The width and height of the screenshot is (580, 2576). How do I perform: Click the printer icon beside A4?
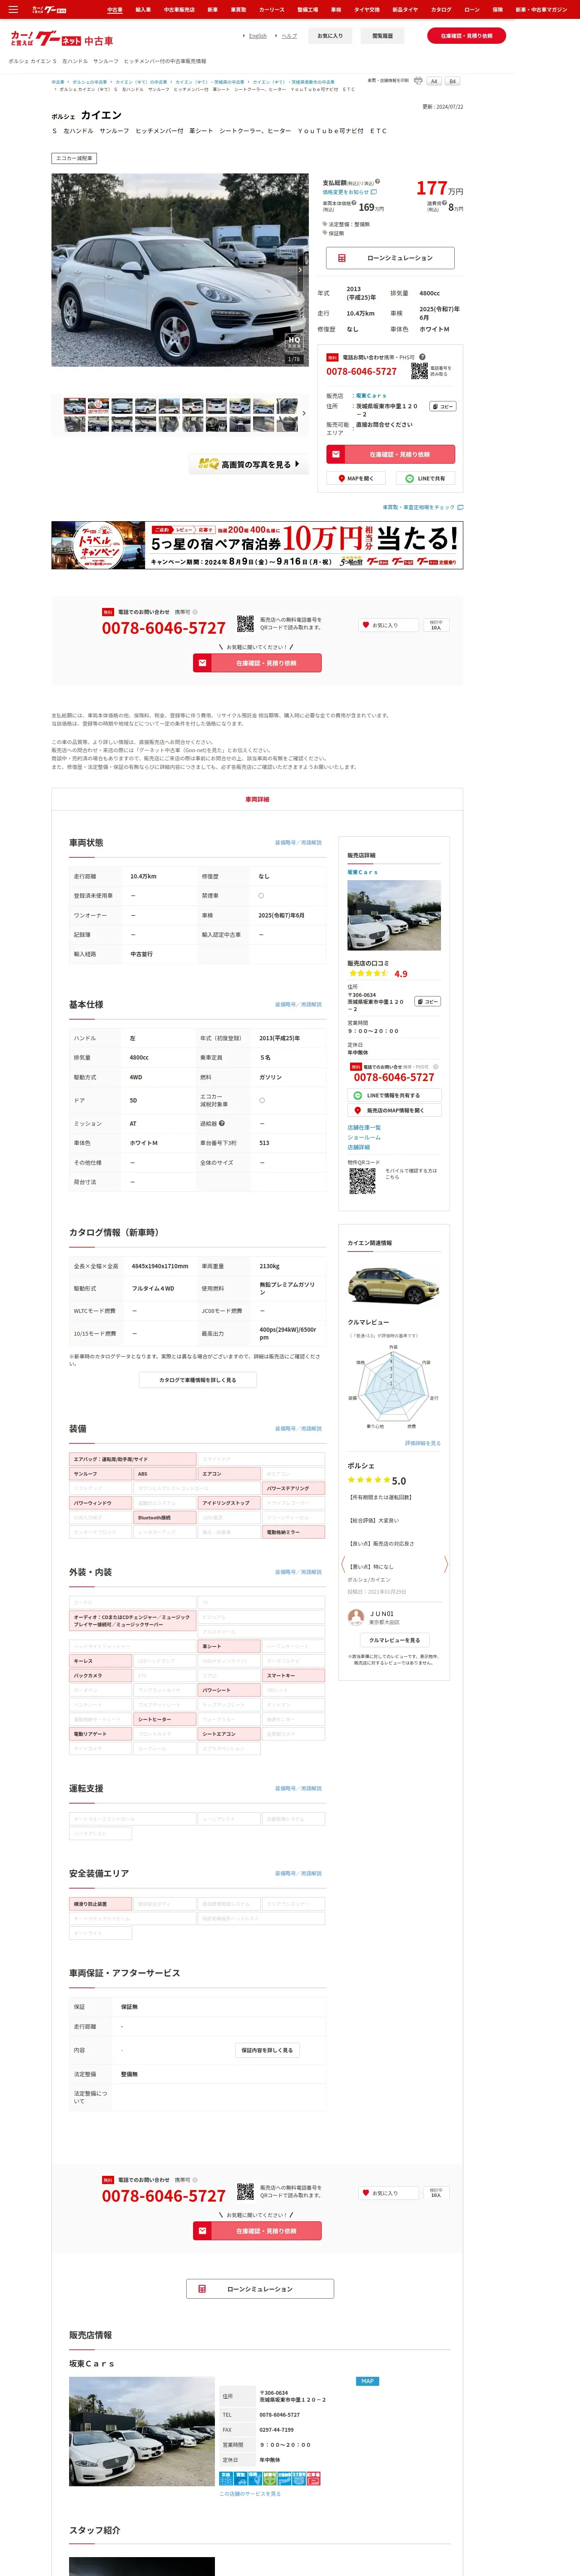point(418,81)
